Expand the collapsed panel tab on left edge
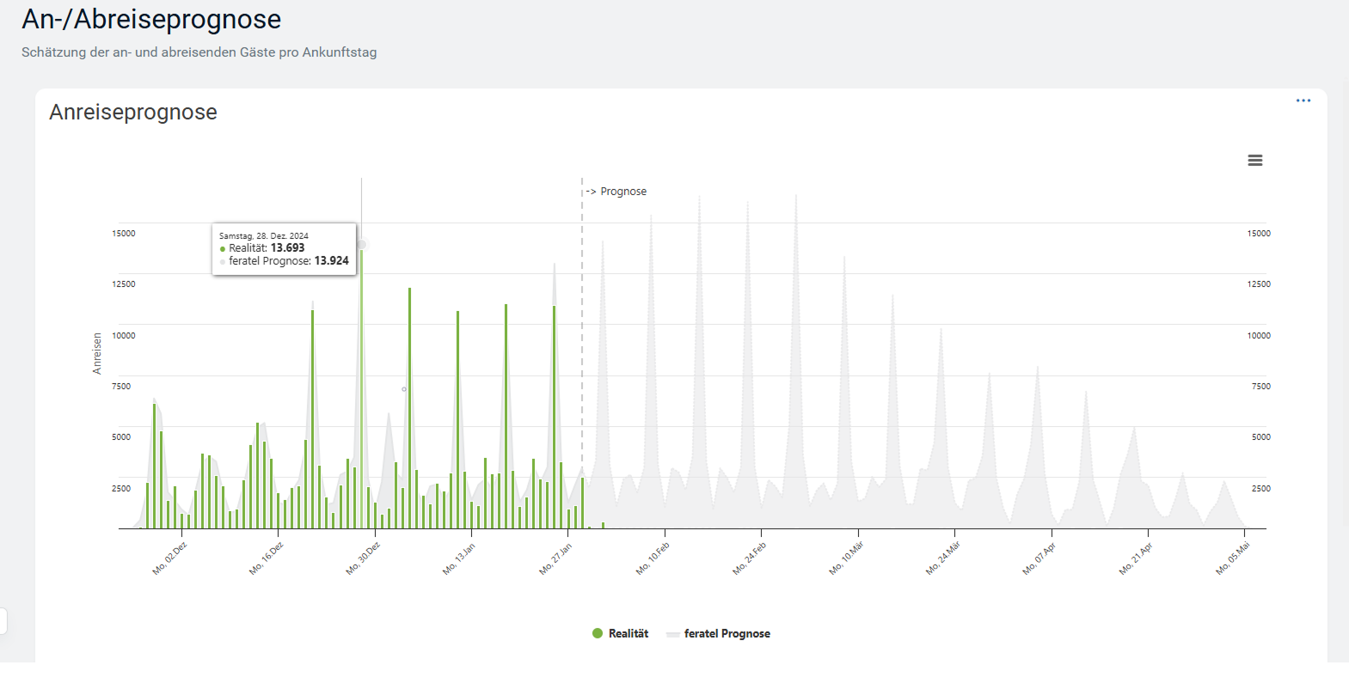Image resolution: width=1349 pixels, height=677 pixels. click(x=3, y=620)
